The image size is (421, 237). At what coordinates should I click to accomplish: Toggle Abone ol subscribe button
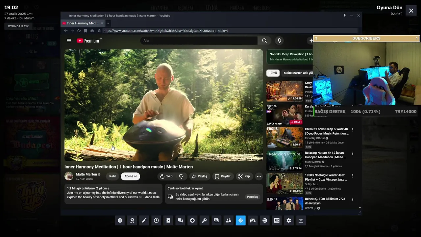130,176
